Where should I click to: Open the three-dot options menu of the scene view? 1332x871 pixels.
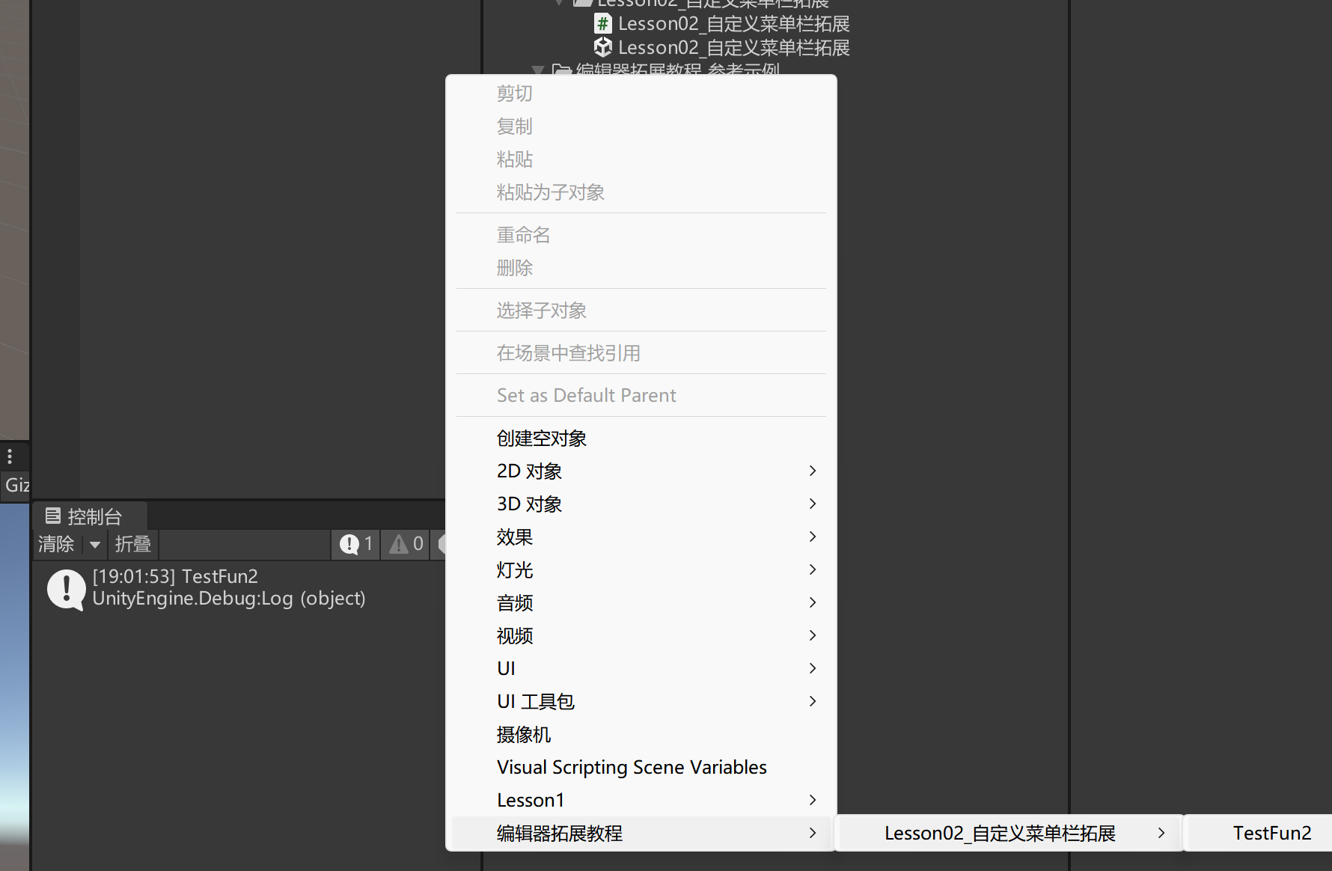pyautogui.click(x=10, y=456)
